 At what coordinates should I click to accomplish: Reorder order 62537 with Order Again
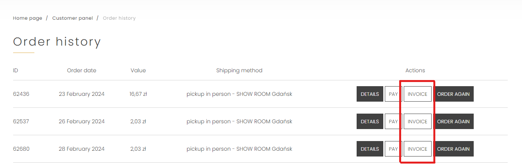click(x=454, y=121)
